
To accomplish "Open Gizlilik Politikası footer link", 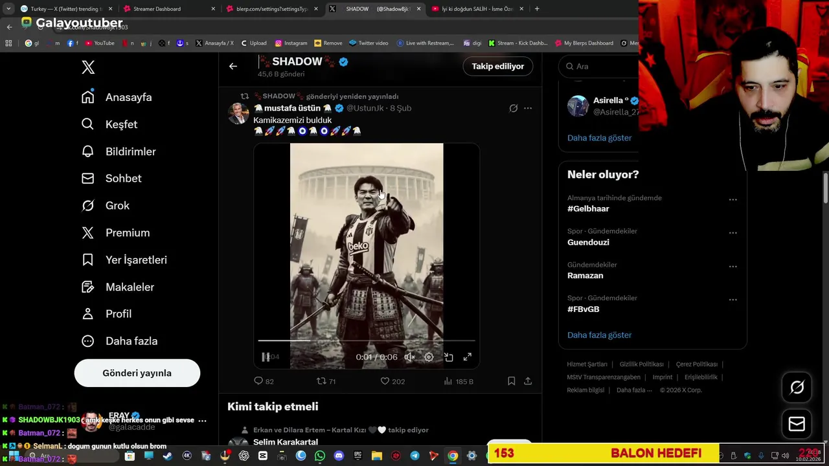I will pyautogui.click(x=641, y=364).
